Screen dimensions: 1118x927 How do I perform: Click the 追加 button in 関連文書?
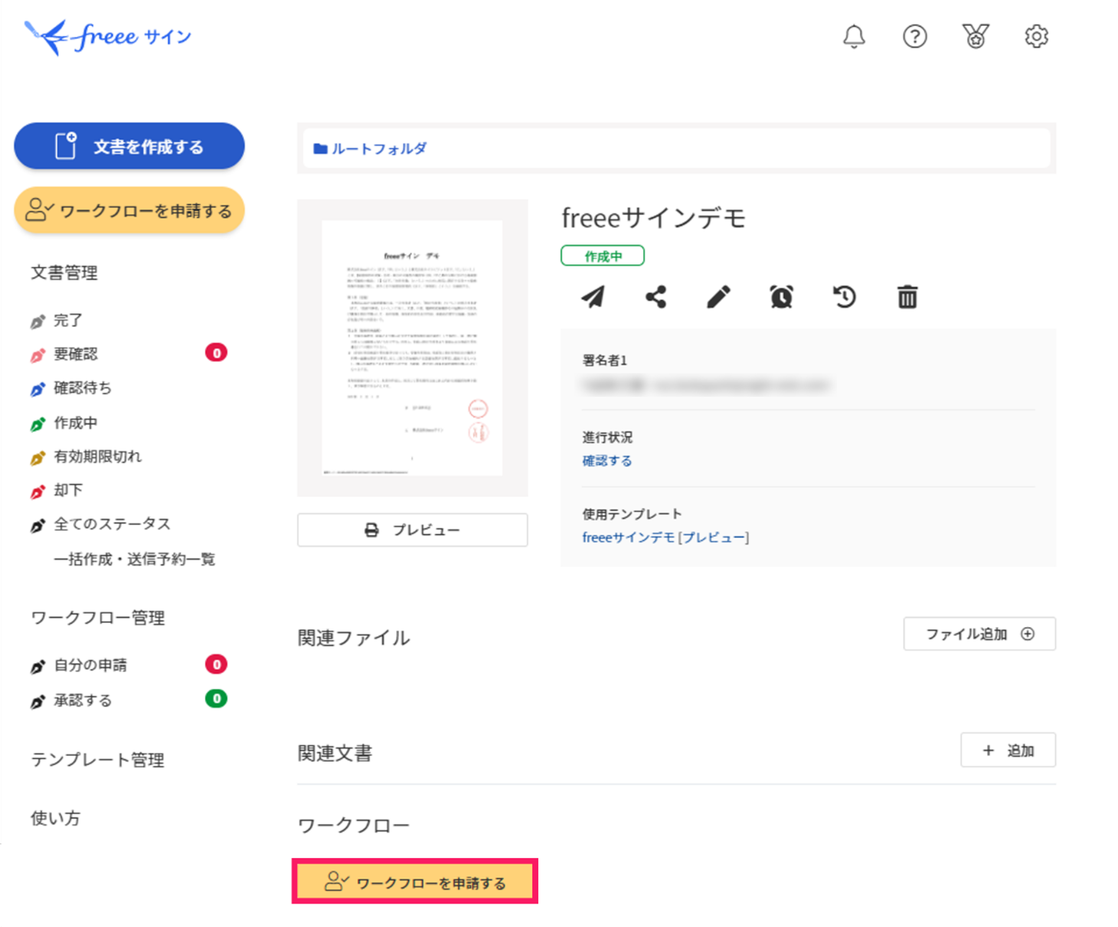click(1008, 750)
